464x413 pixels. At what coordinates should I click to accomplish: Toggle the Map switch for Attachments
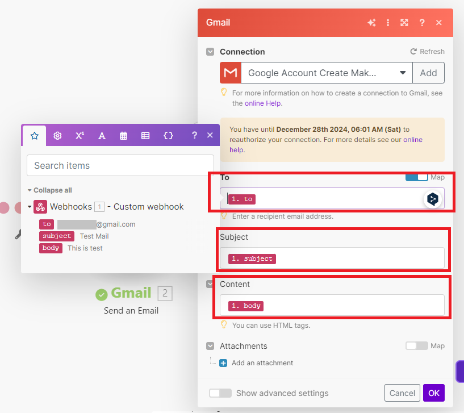click(x=417, y=346)
